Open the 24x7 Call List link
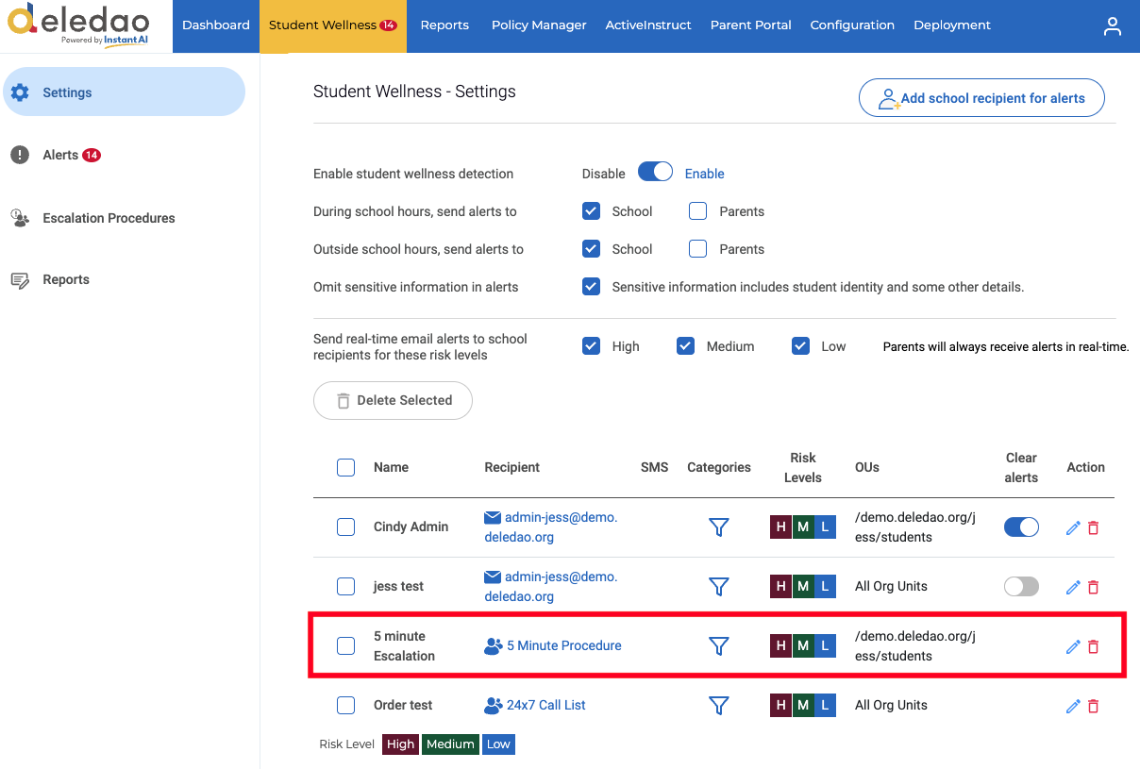1140x769 pixels. (545, 705)
